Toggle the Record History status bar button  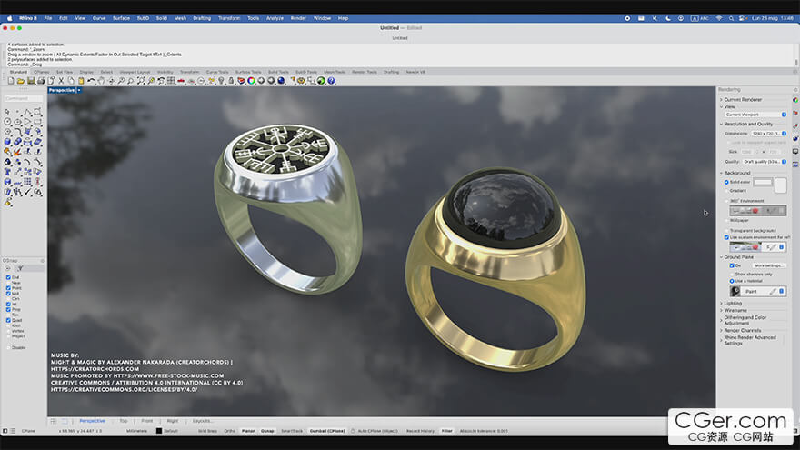[x=420, y=431]
